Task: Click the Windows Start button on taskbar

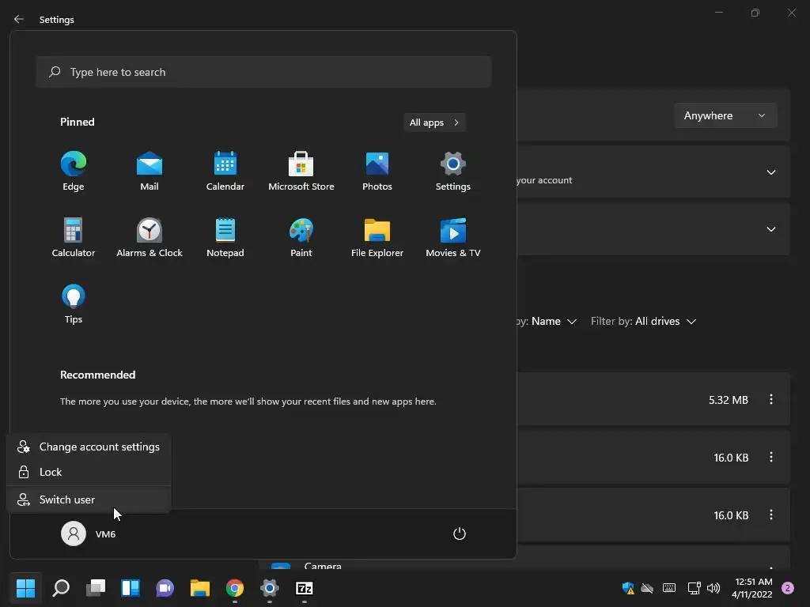Action: (25, 588)
